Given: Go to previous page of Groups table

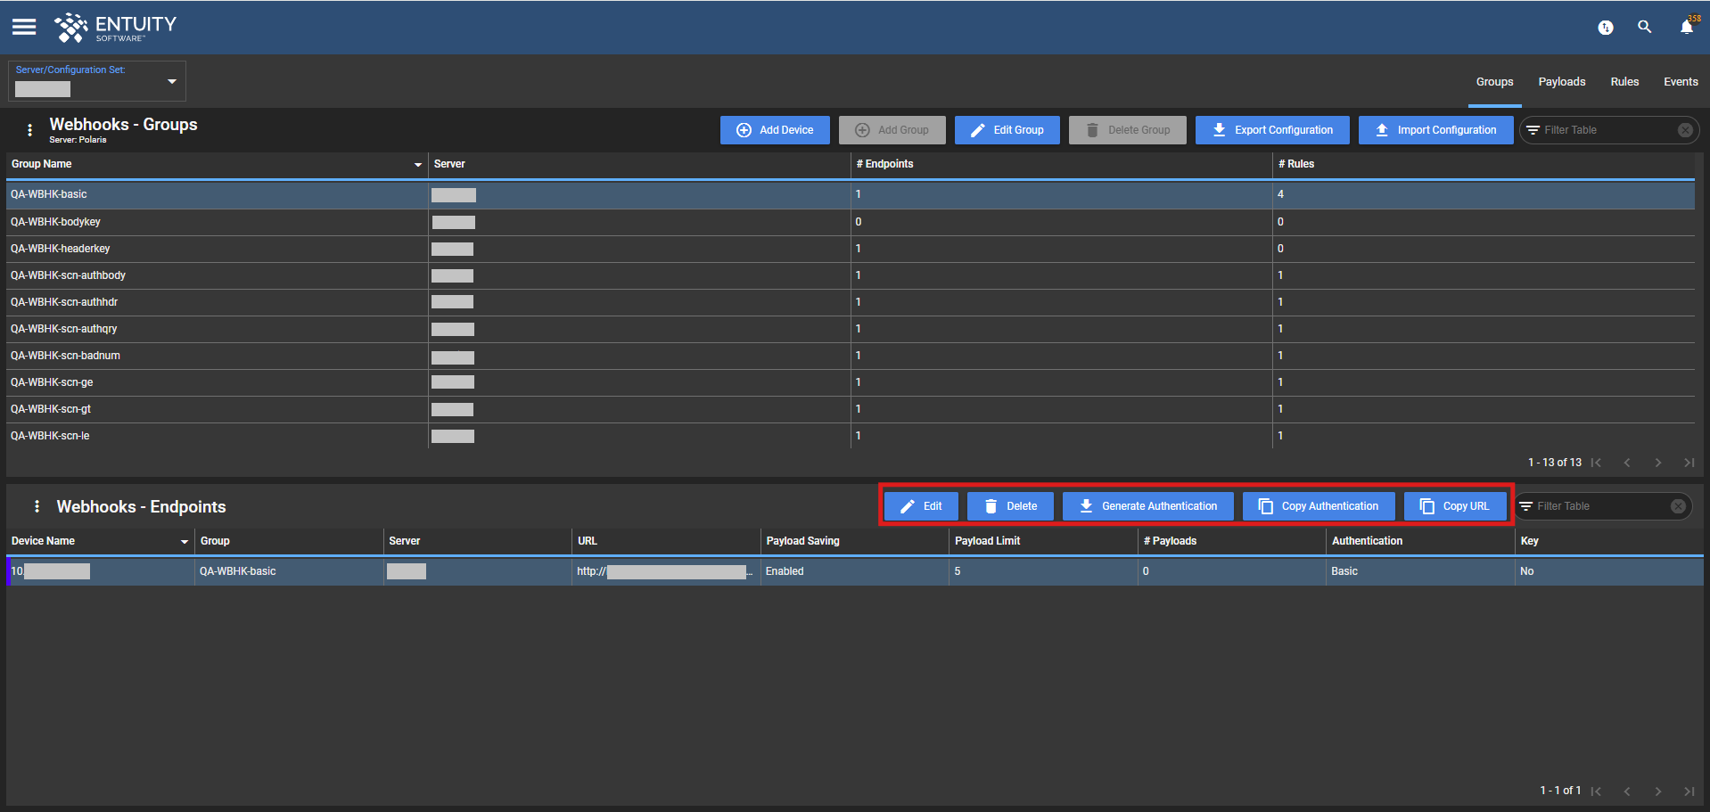Looking at the screenshot, I should [1627, 463].
